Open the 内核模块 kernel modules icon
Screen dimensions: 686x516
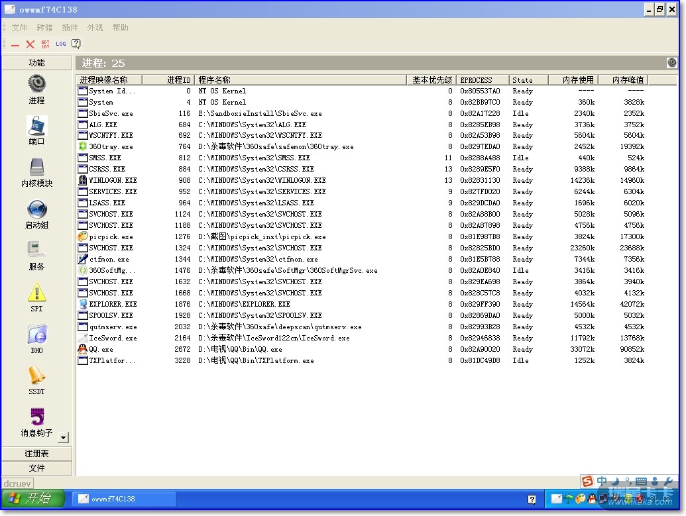[x=36, y=167]
